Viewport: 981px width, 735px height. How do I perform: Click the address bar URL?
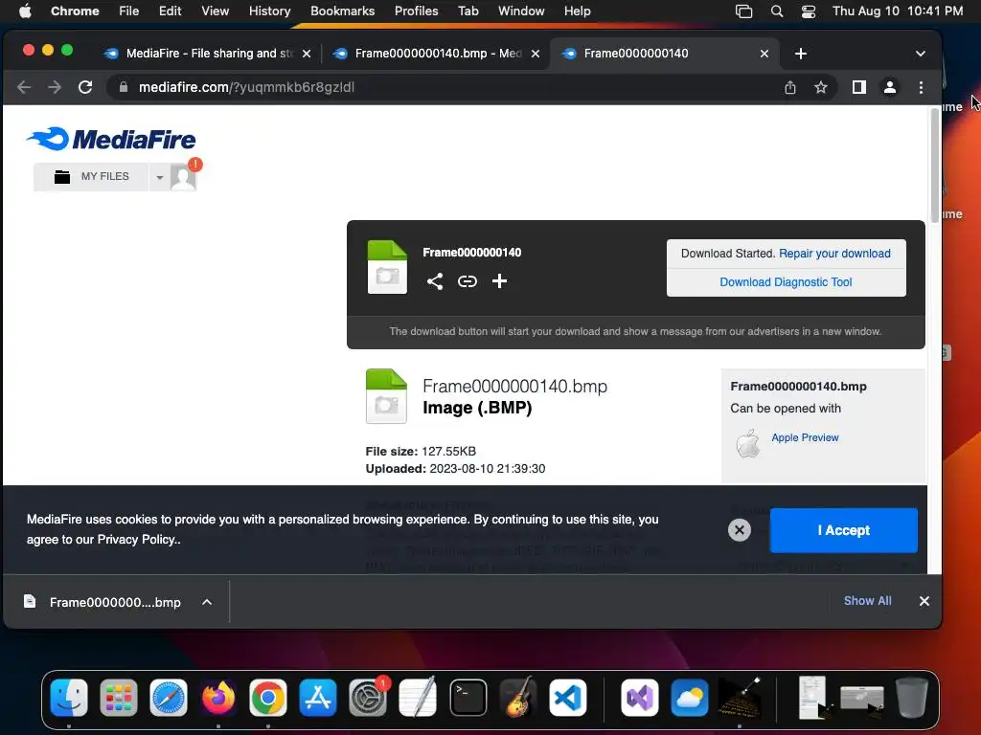pos(246,87)
